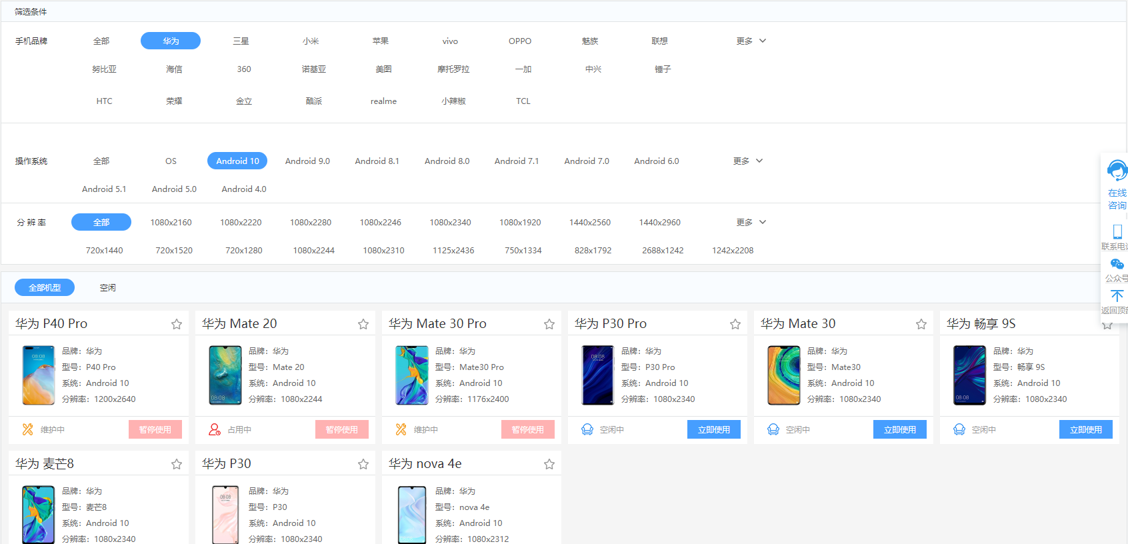
Task: Click the 返回顶部 up arrow icon
Action: [1117, 295]
